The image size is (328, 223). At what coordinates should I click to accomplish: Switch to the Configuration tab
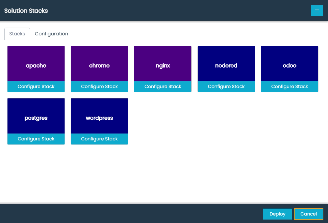[51, 34]
